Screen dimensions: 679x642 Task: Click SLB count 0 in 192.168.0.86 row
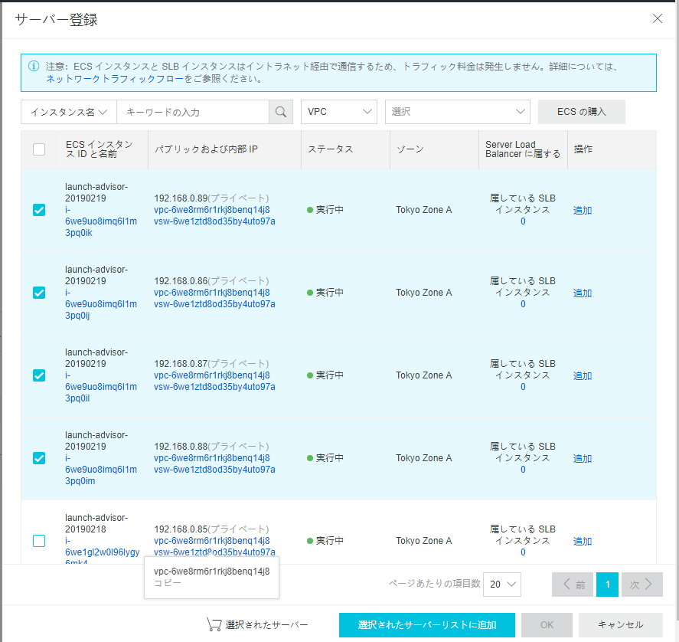click(523, 304)
